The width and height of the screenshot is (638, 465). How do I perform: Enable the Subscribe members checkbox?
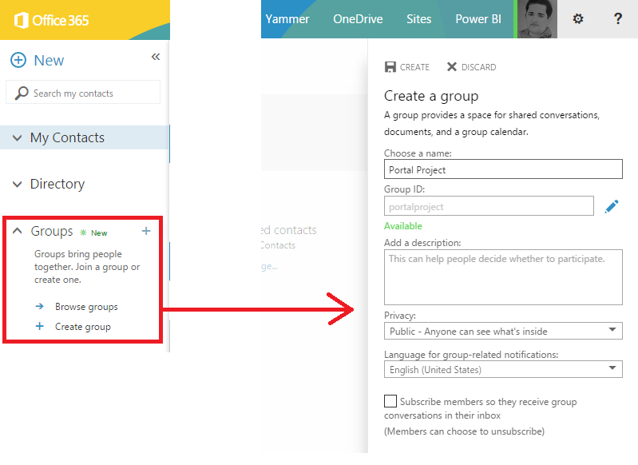[x=390, y=401]
